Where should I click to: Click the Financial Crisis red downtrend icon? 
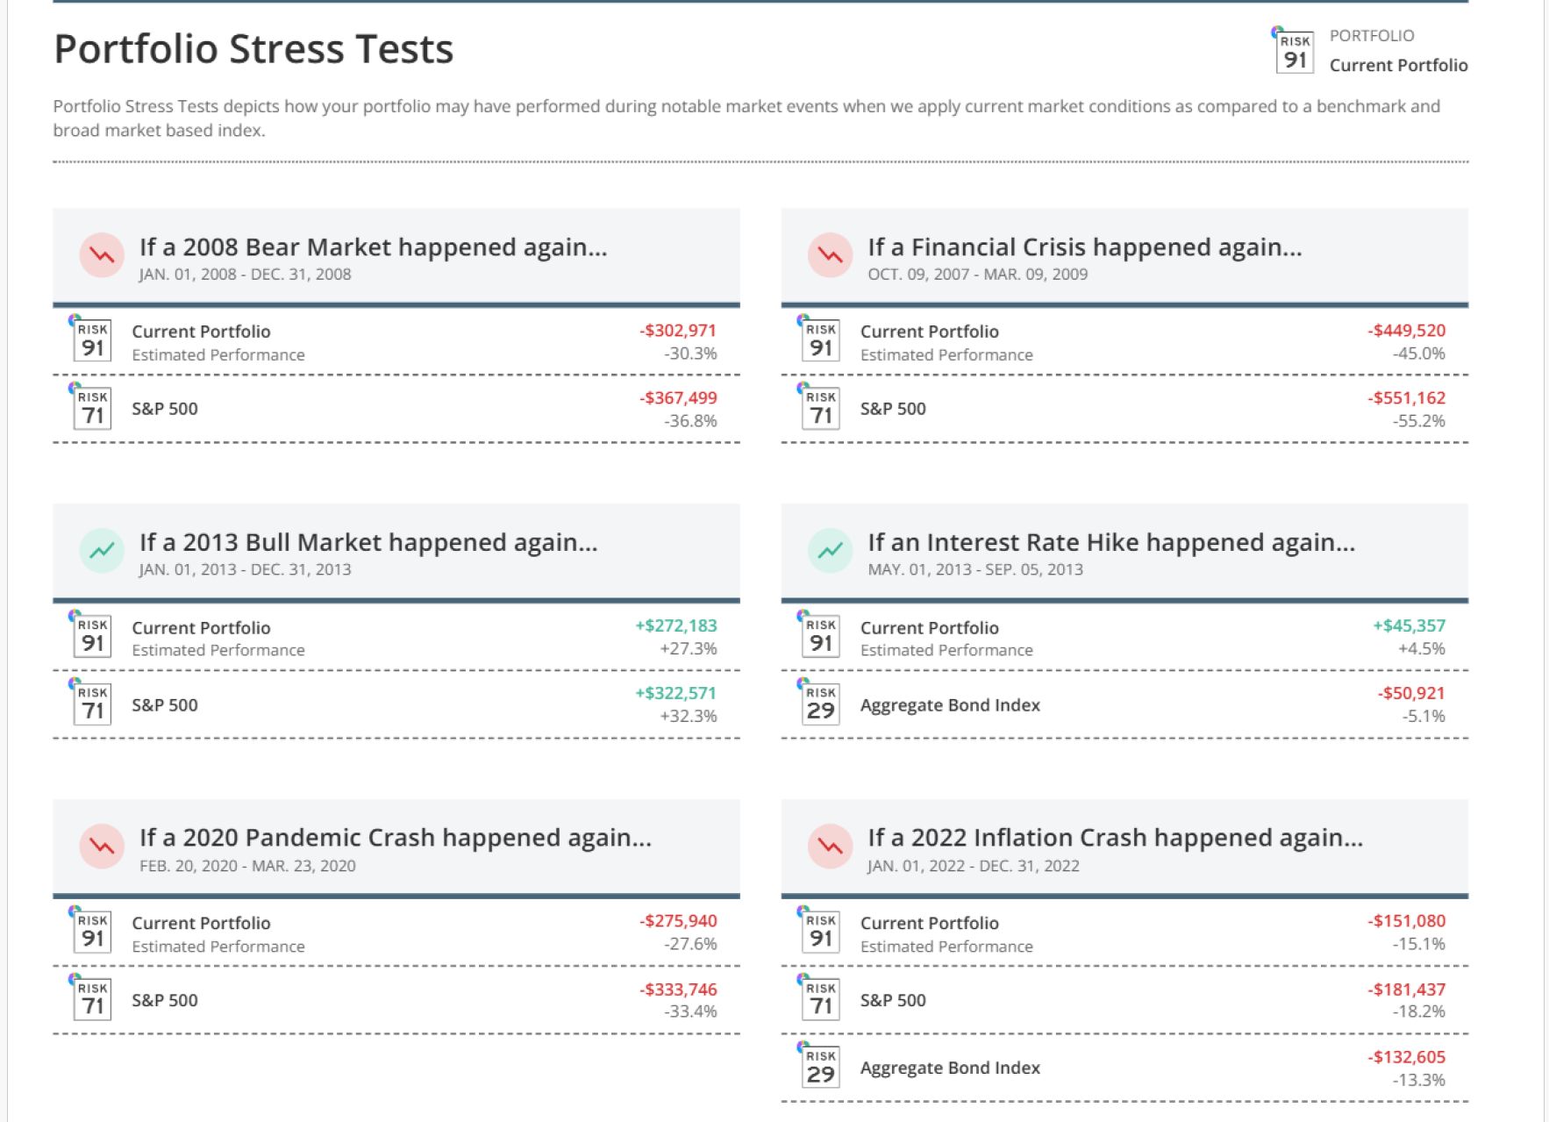click(x=830, y=255)
